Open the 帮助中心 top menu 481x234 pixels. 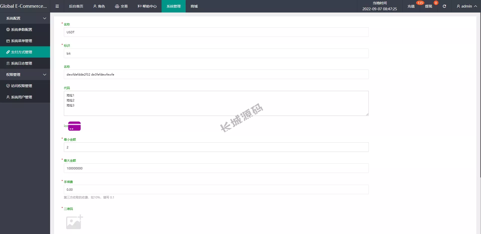(x=147, y=6)
